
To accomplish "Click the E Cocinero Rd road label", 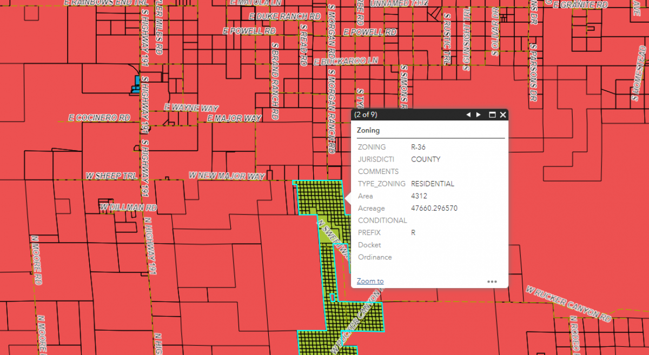I will click(x=100, y=117).
